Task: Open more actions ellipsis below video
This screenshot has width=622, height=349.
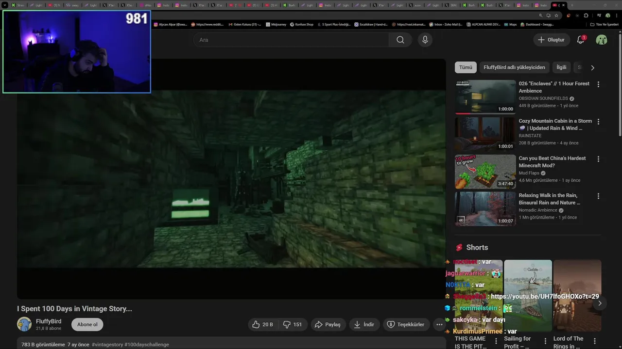Action: click(x=439, y=324)
